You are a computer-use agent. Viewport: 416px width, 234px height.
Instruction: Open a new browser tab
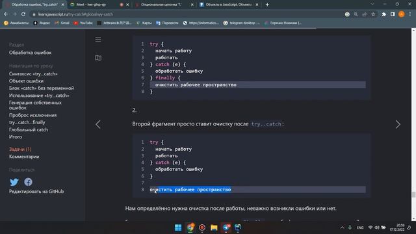[267, 5]
